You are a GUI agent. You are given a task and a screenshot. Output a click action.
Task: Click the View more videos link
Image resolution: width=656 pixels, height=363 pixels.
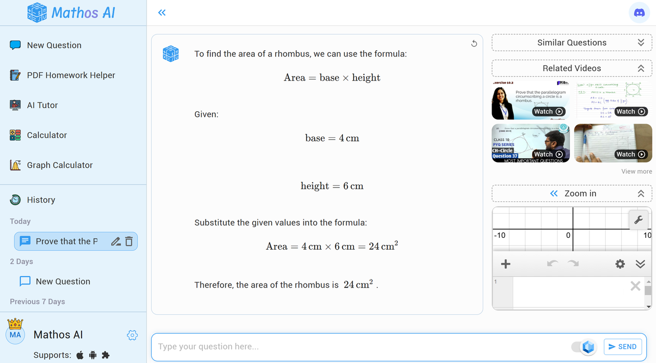(x=637, y=172)
